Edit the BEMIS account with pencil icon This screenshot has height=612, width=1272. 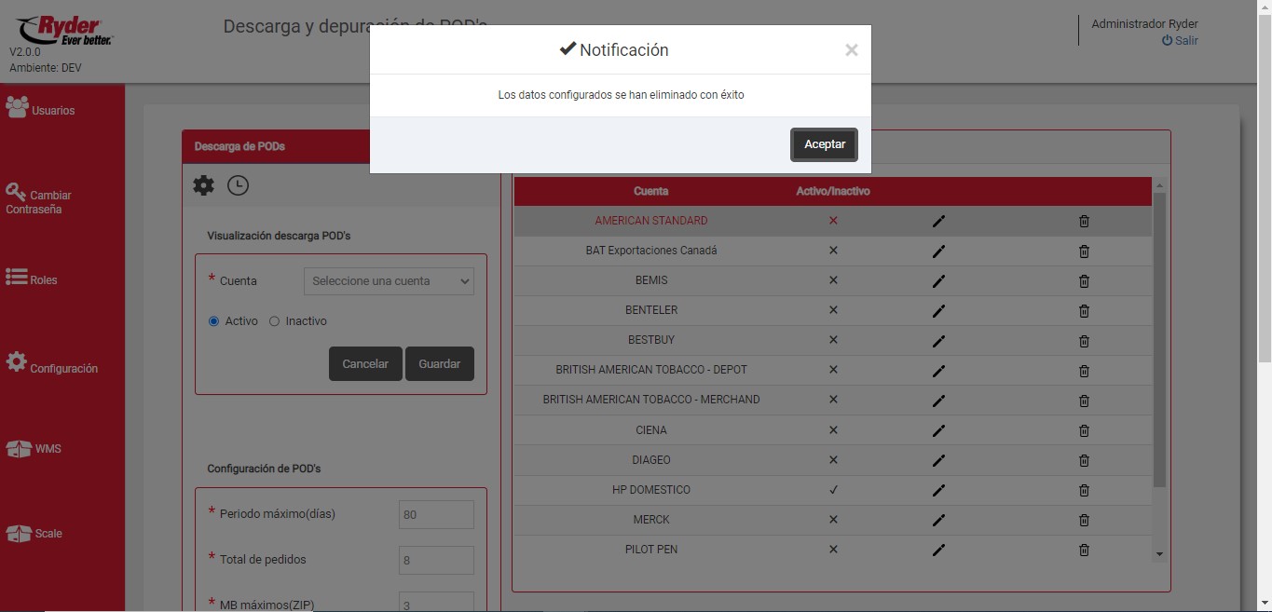(x=938, y=280)
